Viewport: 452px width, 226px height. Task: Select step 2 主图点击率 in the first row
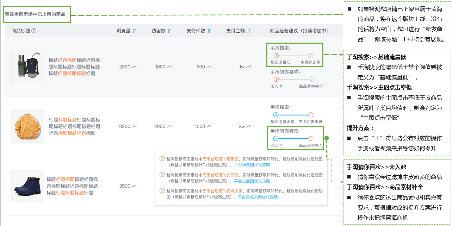click(311, 56)
